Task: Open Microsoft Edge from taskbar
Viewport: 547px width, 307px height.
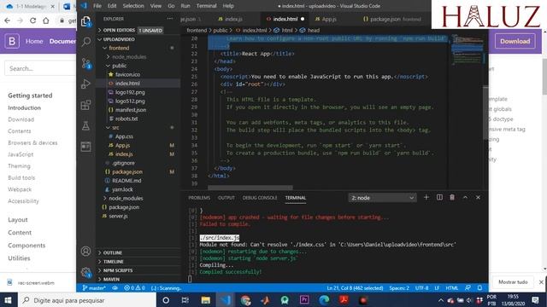Action: coord(324,300)
